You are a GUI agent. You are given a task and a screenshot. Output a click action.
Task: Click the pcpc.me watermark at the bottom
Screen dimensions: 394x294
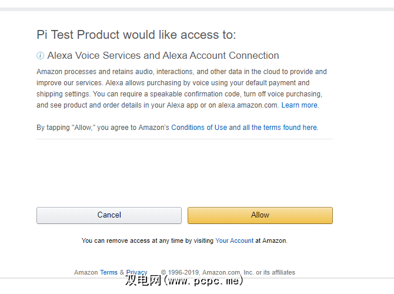183,281
